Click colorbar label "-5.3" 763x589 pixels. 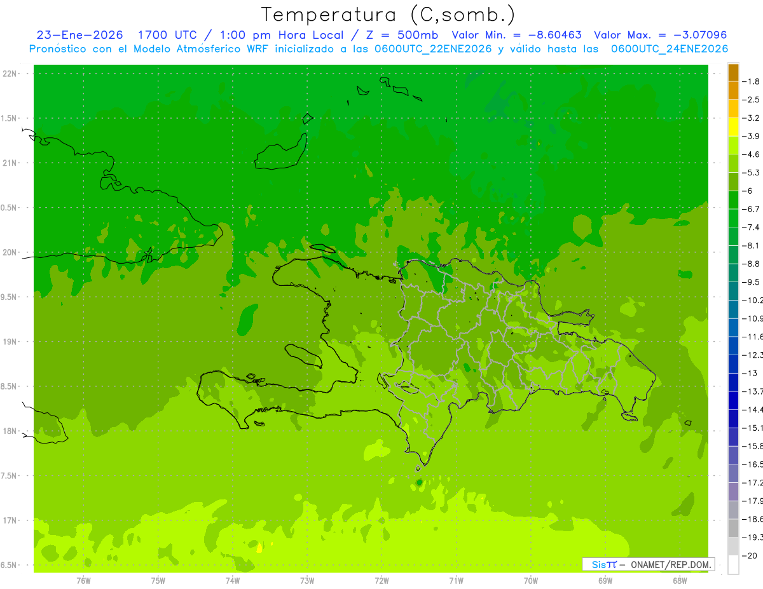(x=752, y=173)
